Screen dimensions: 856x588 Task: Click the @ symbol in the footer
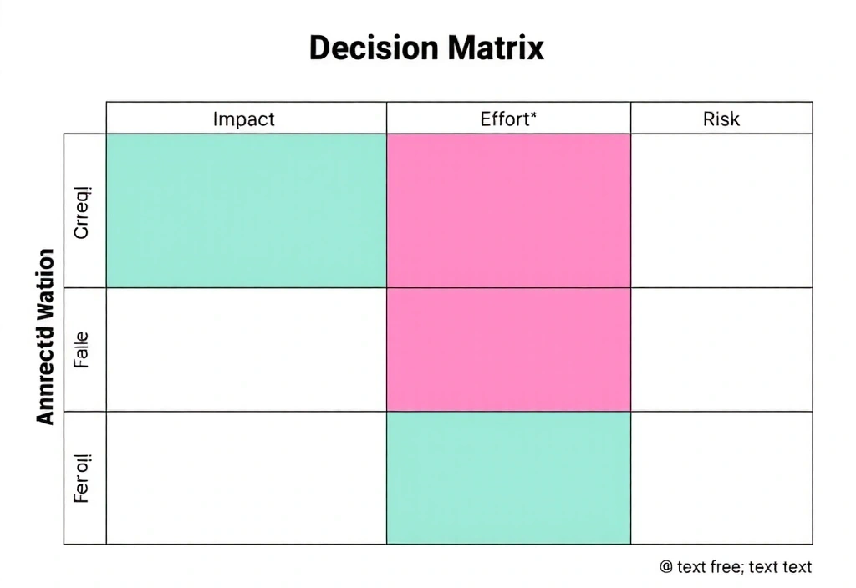666,567
